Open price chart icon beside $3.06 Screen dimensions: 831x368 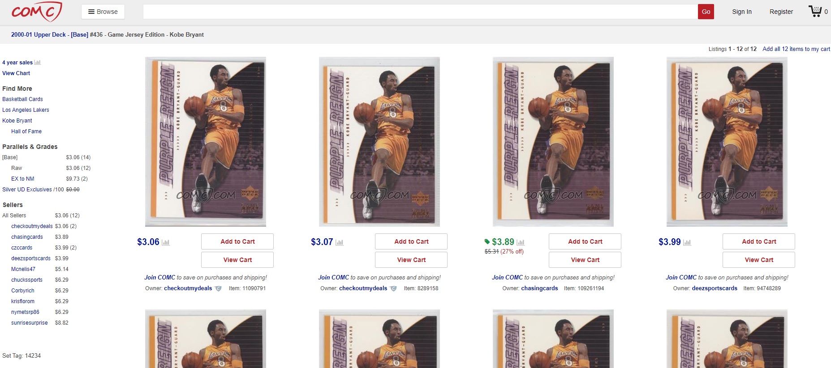tap(166, 242)
